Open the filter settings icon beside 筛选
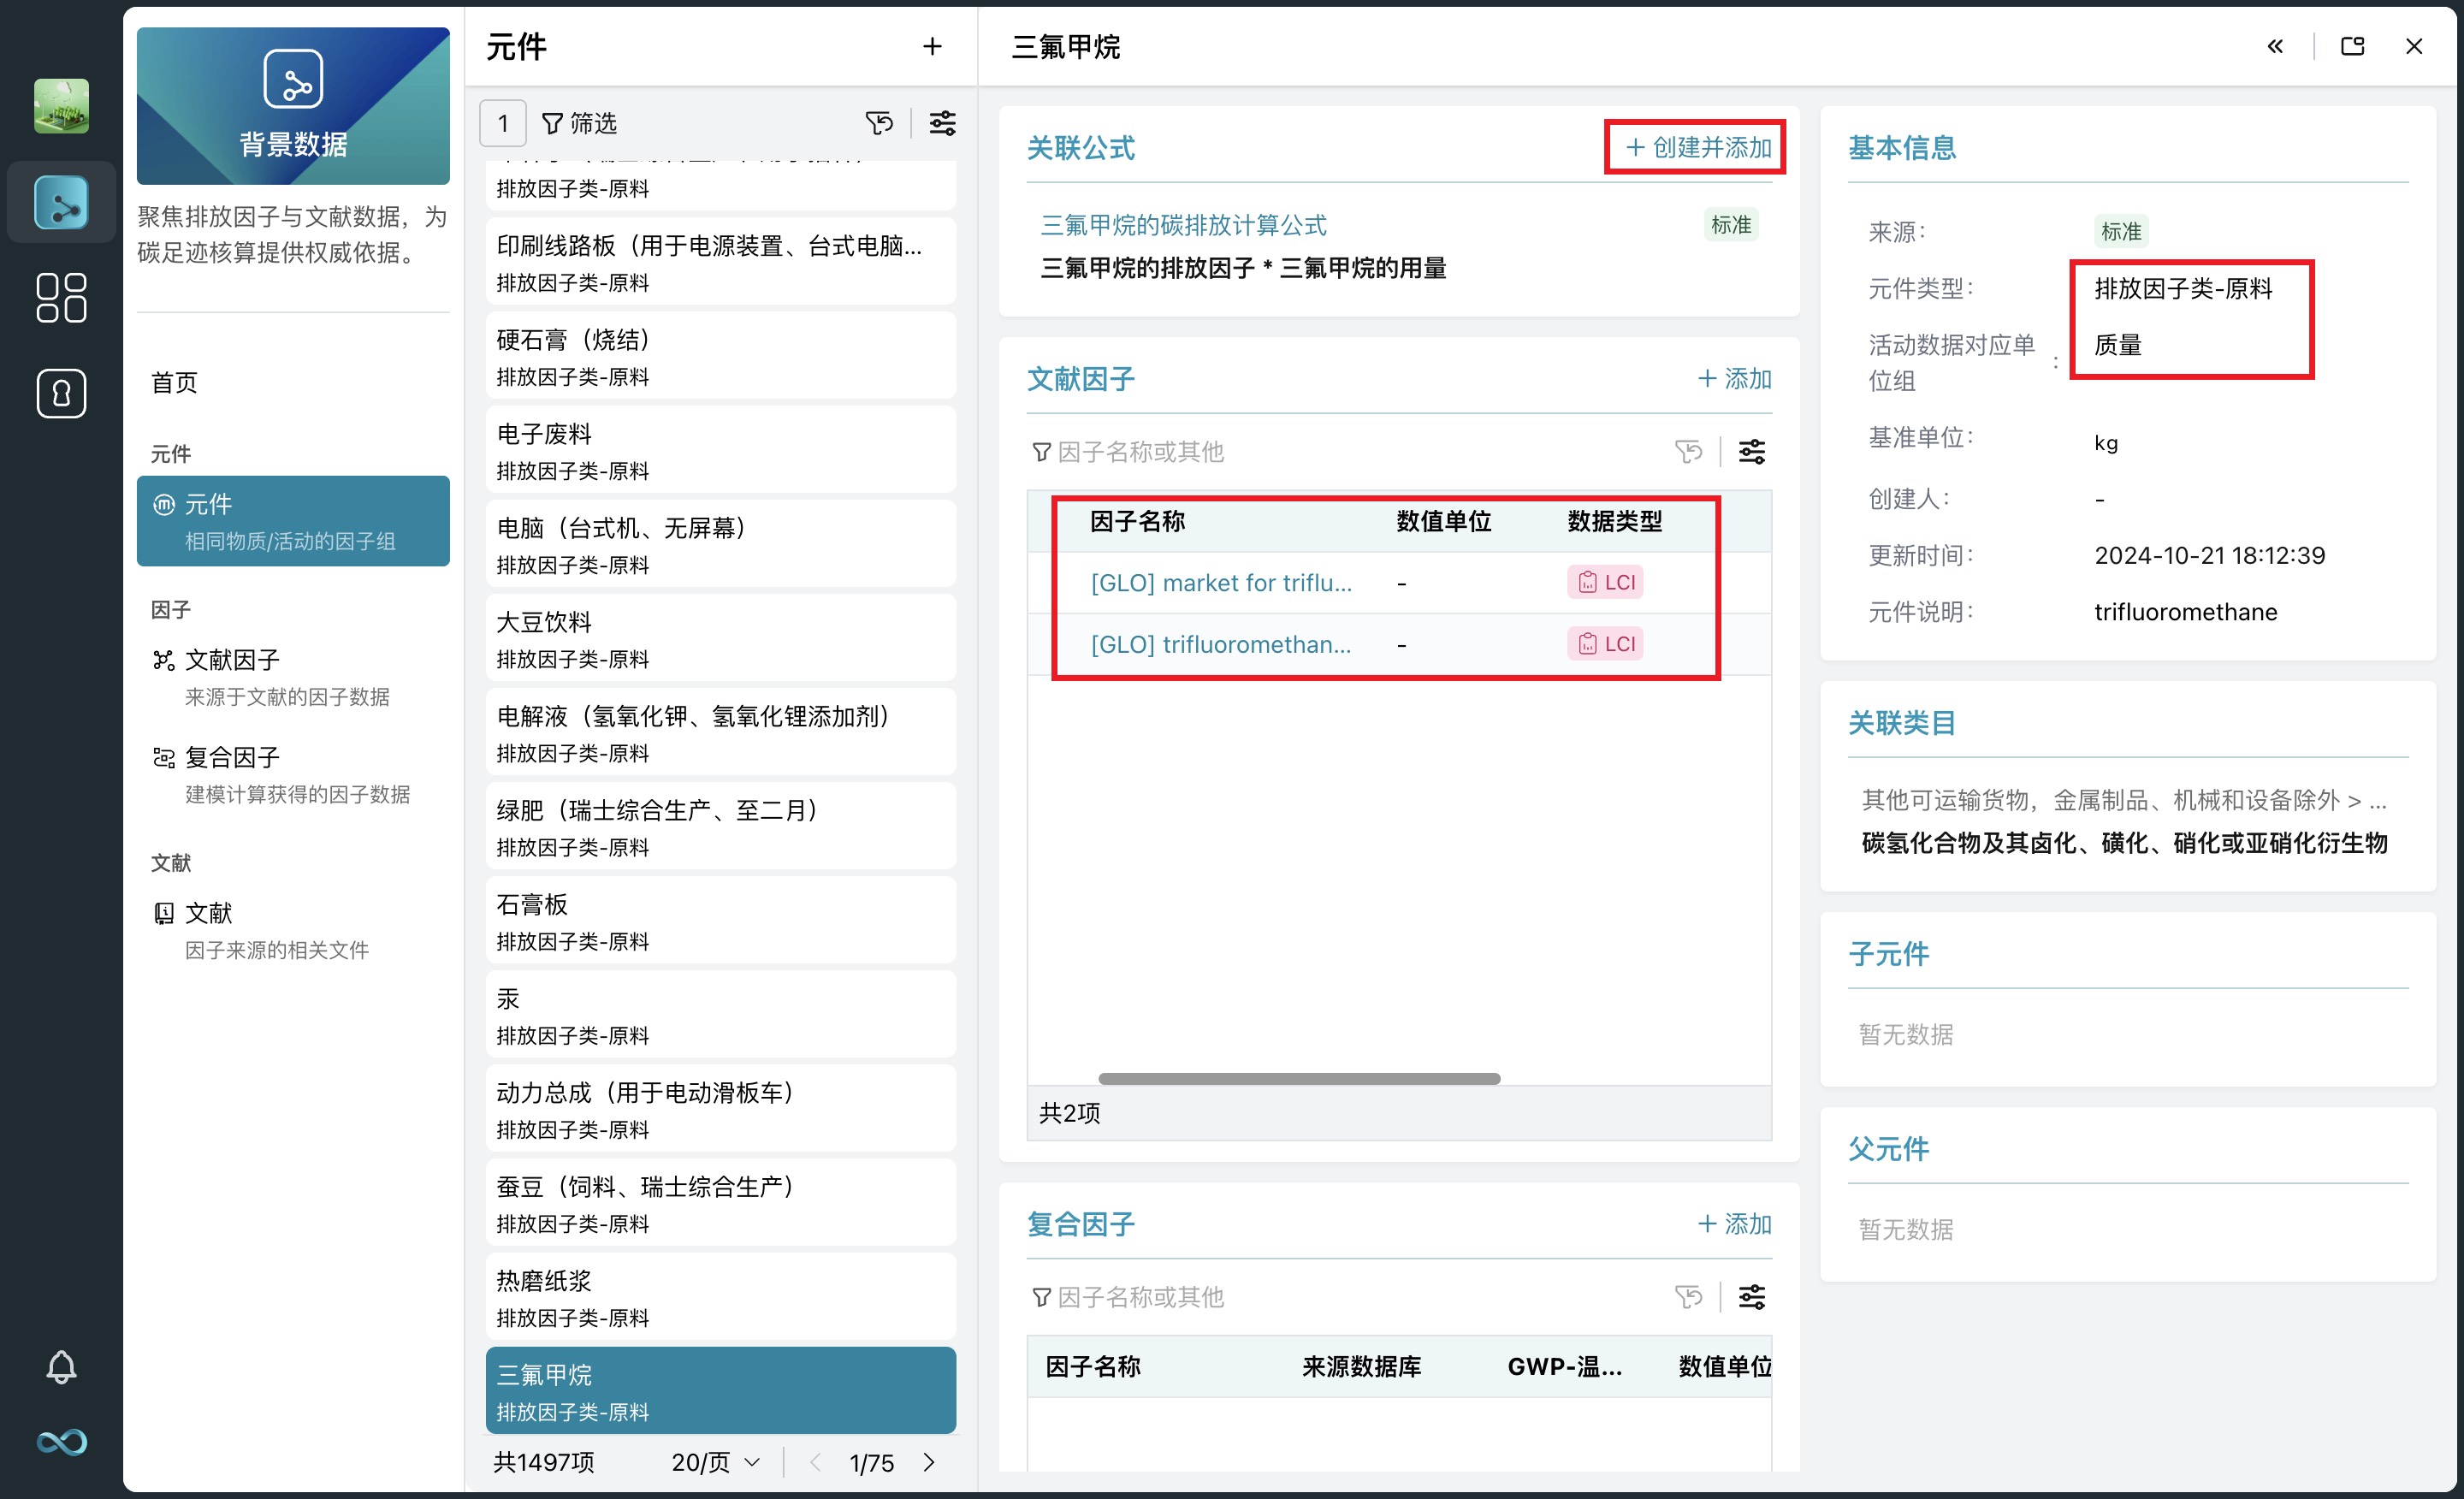Screen dimensions: 2464x1499 (941, 123)
